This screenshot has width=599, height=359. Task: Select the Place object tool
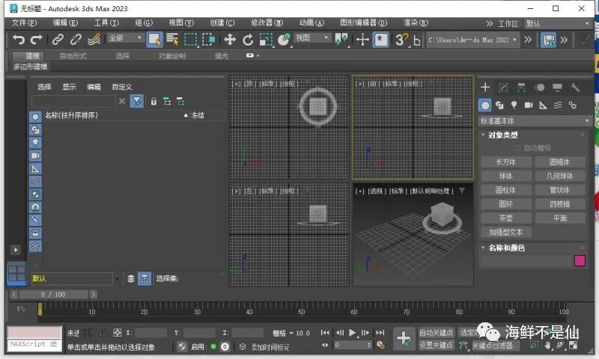(x=284, y=40)
